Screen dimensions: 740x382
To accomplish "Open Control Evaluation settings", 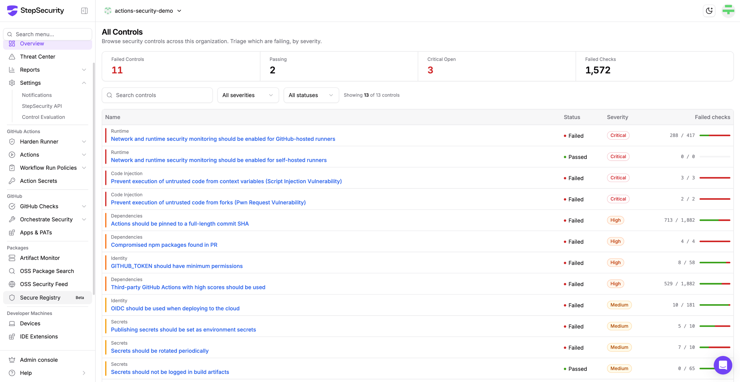I will (x=43, y=117).
